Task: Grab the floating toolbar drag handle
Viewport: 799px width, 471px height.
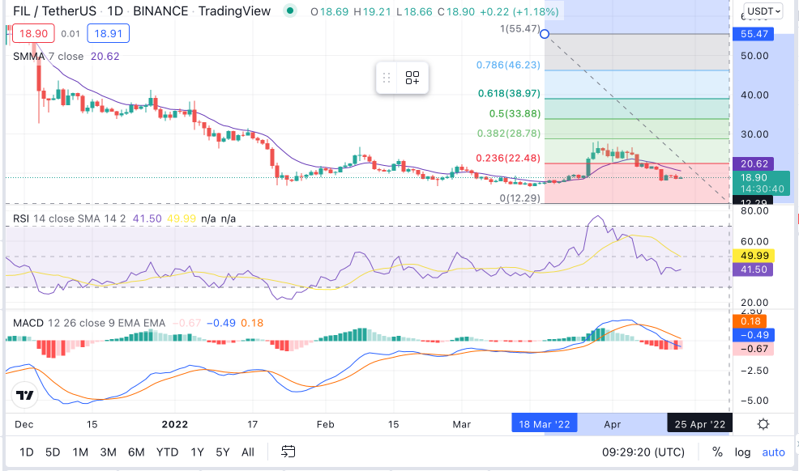Action: pos(387,78)
